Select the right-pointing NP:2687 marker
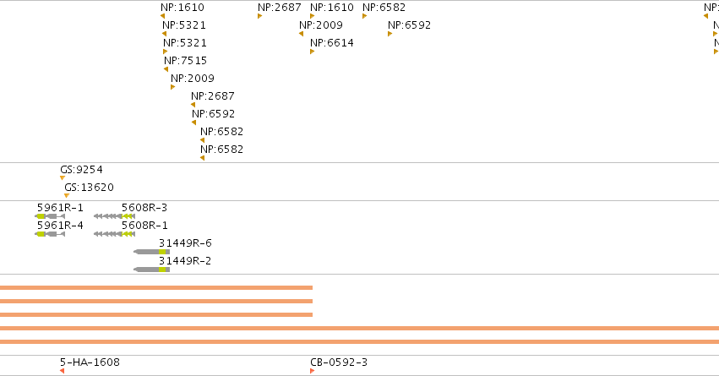This screenshot has width=719, height=376. pos(260,16)
